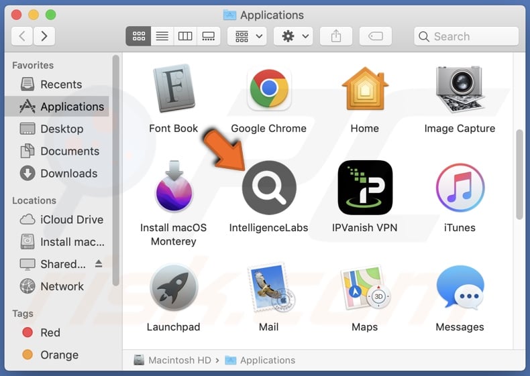
Task: Click into the Search field
Action: tap(466, 36)
